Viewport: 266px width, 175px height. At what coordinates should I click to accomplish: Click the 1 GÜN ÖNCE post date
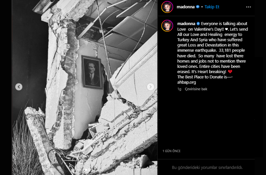(171, 151)
